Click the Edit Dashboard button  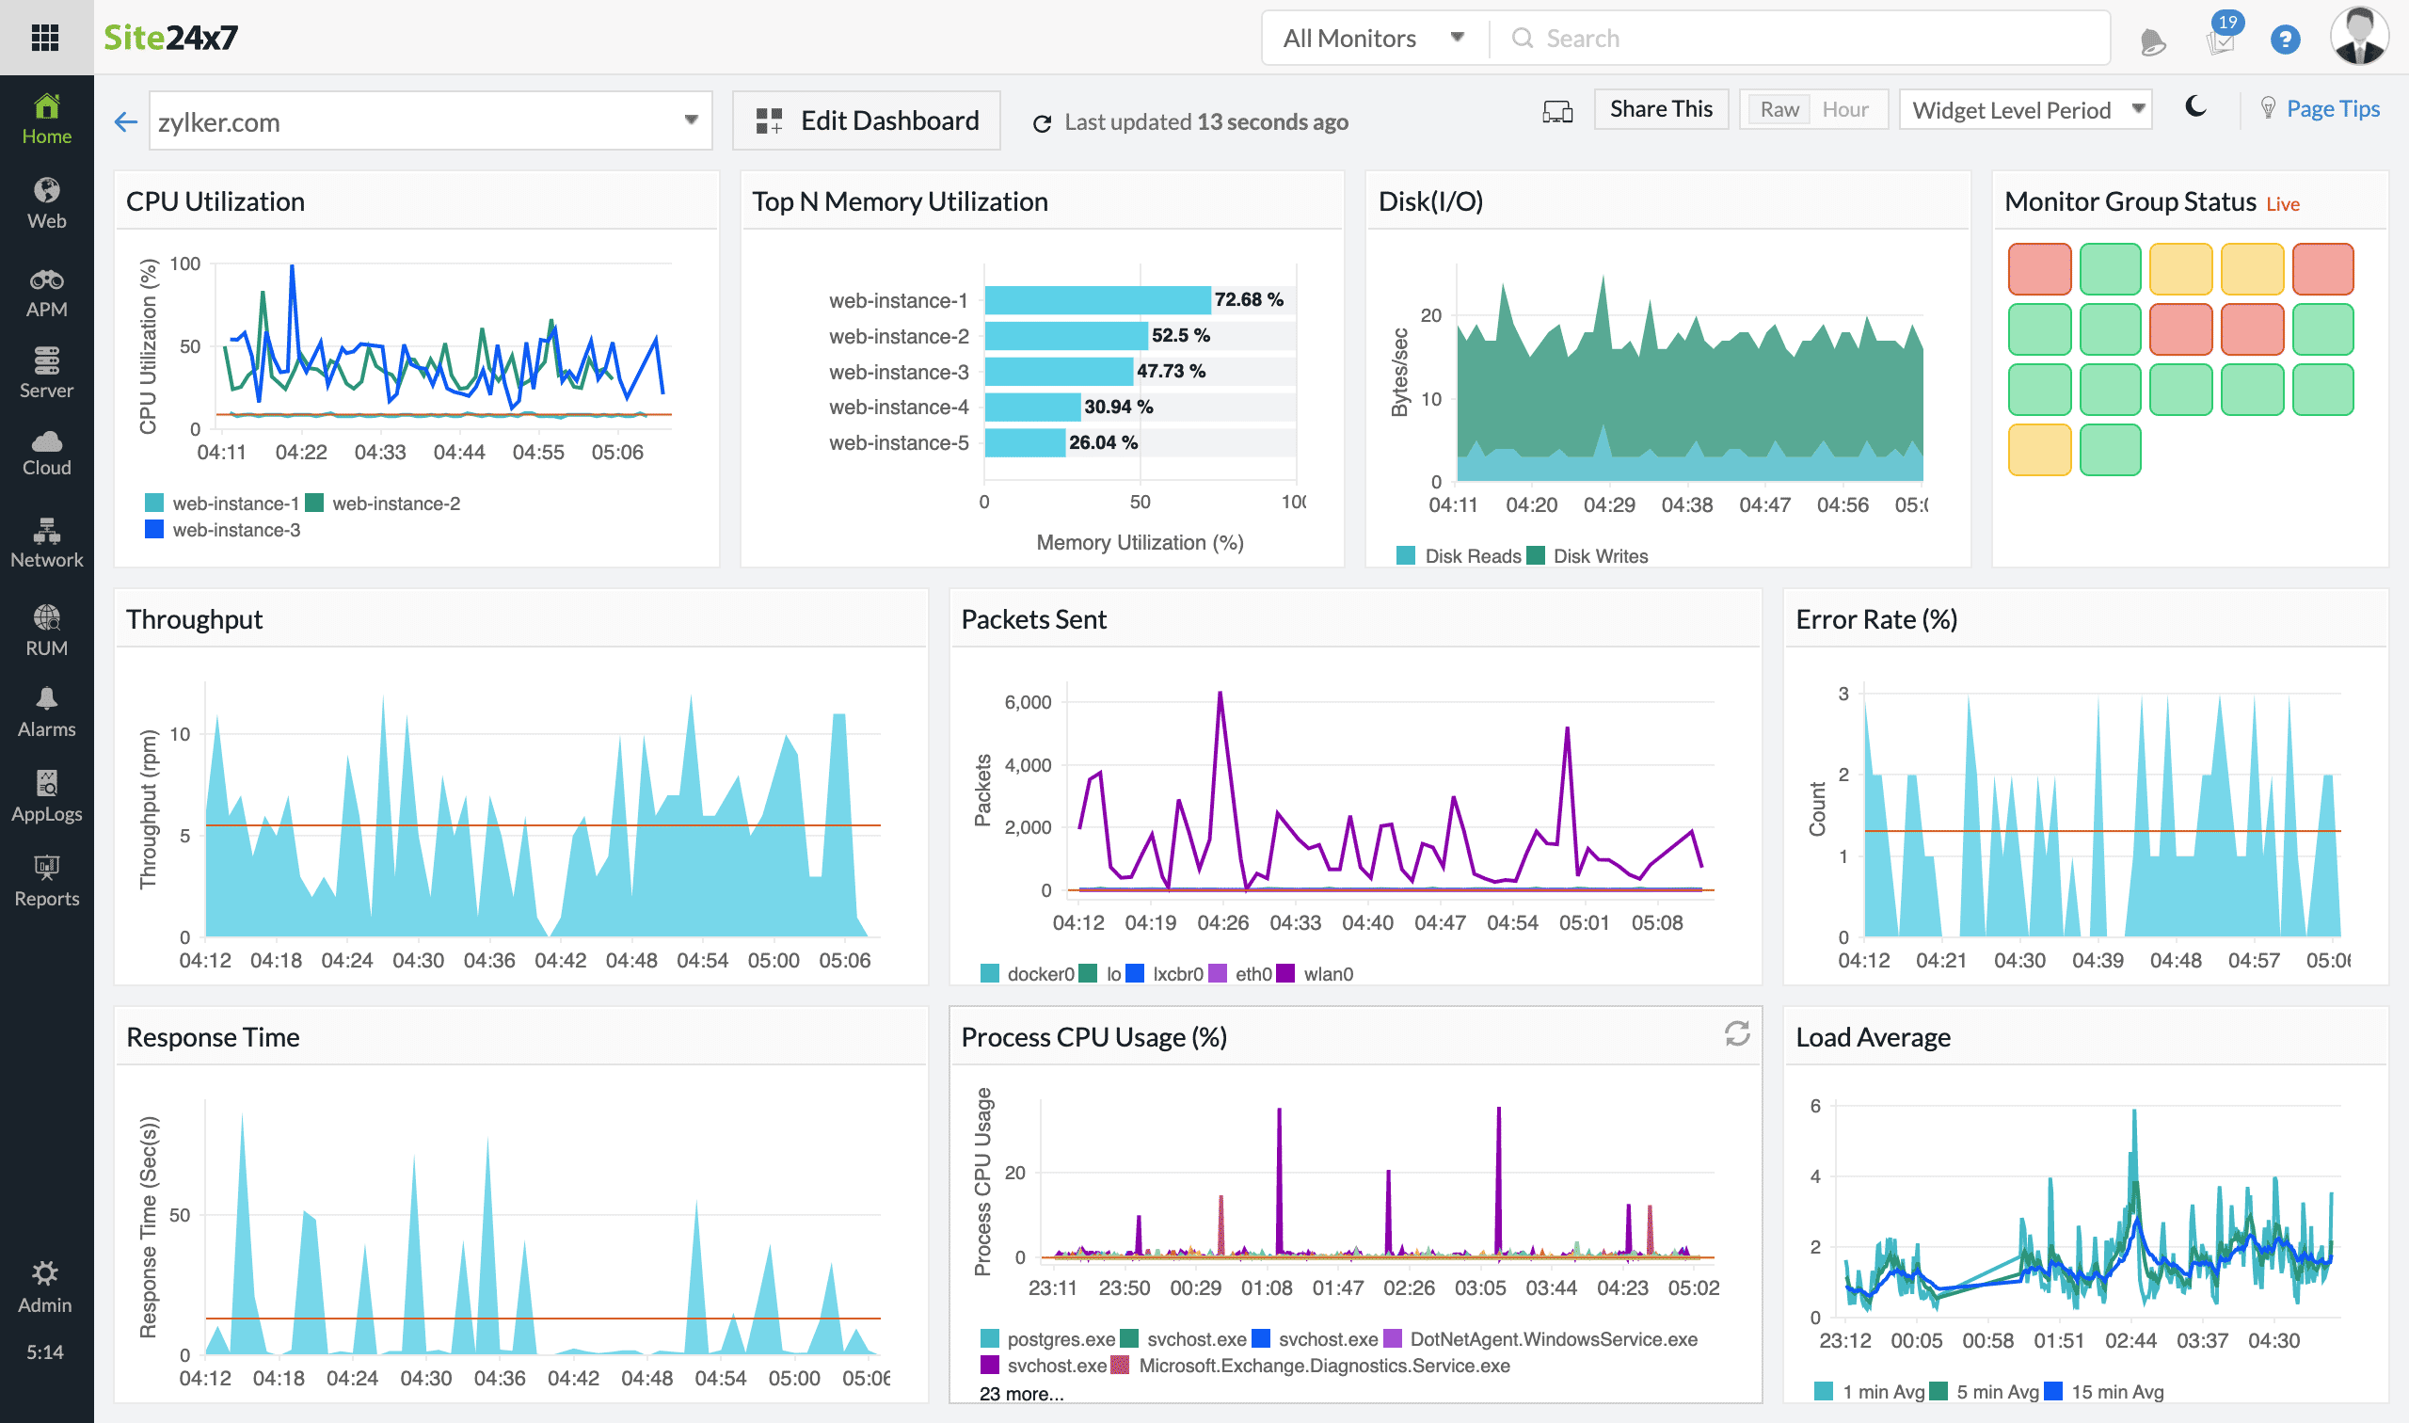point(866,120)
